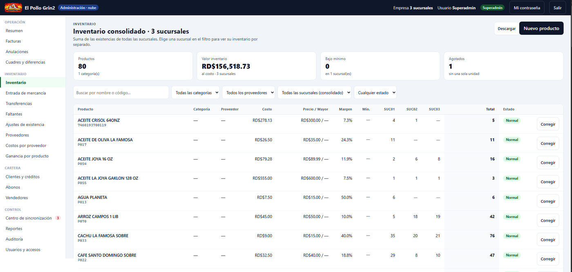This screenshot has width=572, height=272.
Task: Click Corregir for AGUA PLANETA row
Action: [x=548, y=201]
